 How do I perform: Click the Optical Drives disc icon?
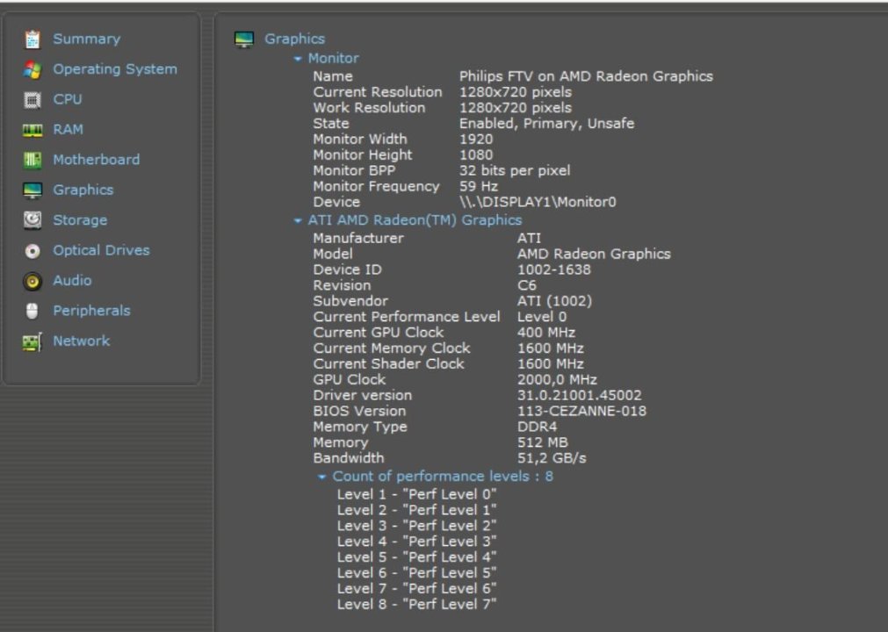[x=32, y=251]
